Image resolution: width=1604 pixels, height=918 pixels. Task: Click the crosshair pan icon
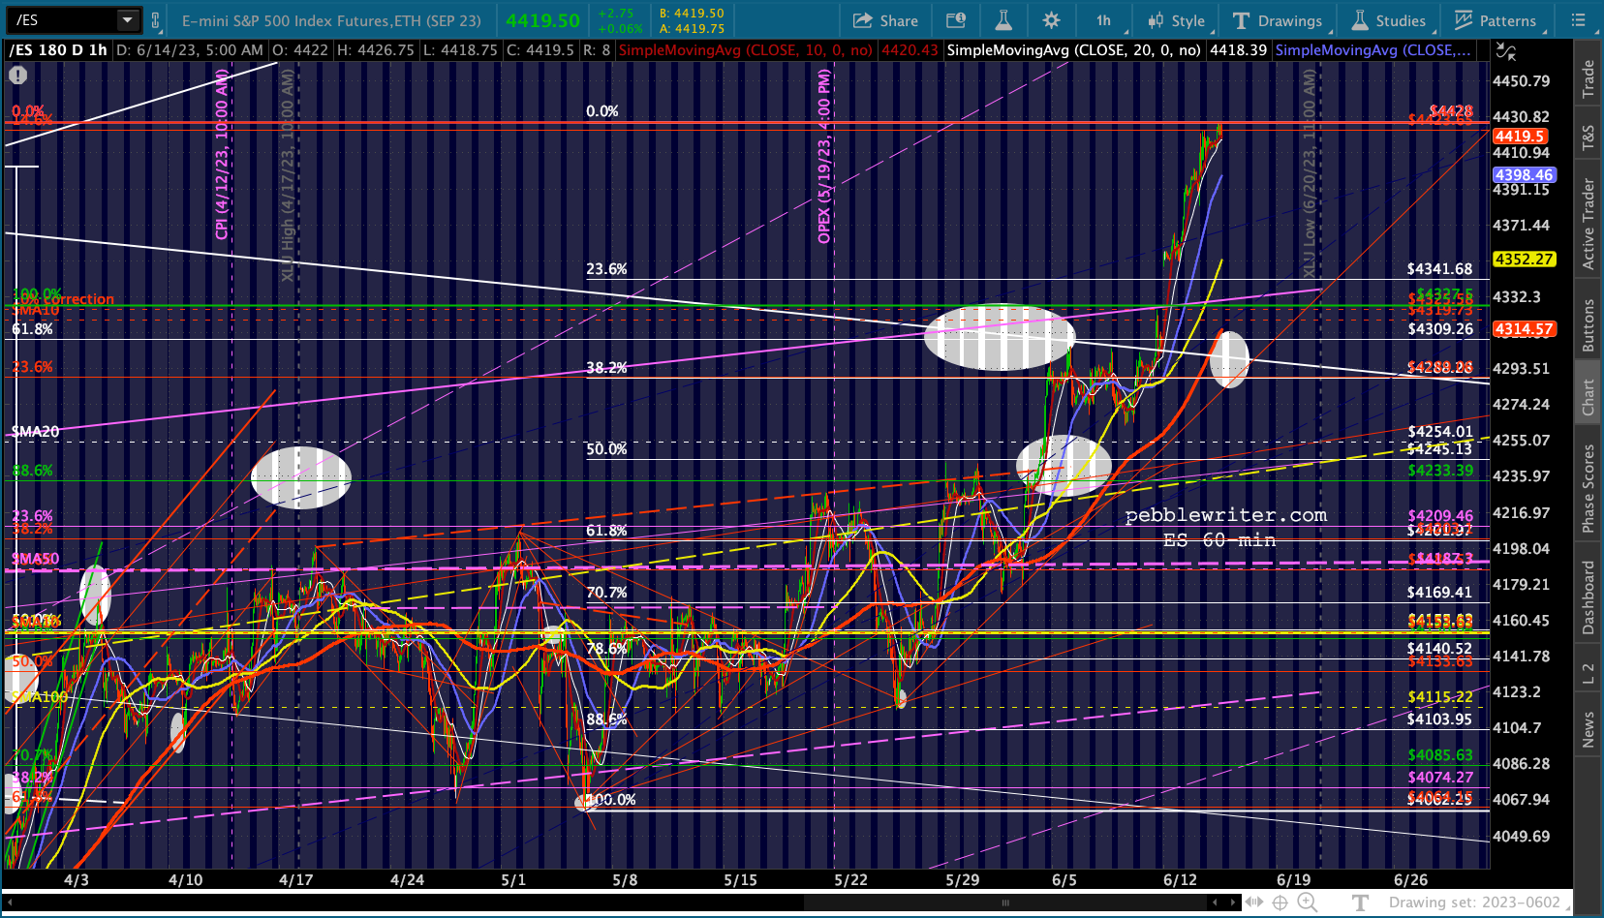[x=1280, y=903]
